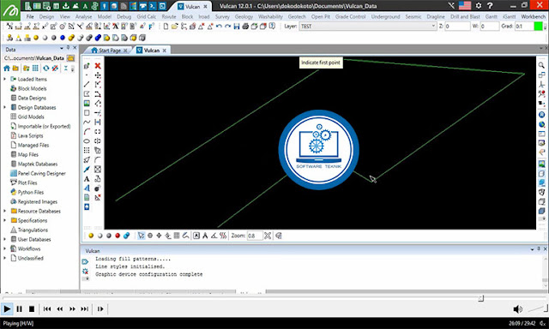Select the spline curve drawing tool

pyautogui.click(x=87, y=122)
